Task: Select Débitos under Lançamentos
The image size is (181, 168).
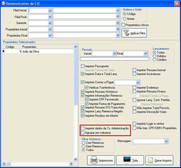Action: tap(154, 56)
